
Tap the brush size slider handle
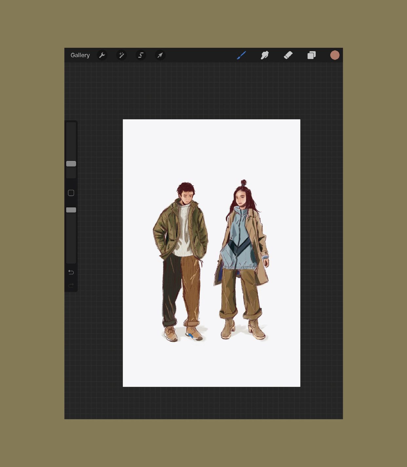(x=71, y=163)
